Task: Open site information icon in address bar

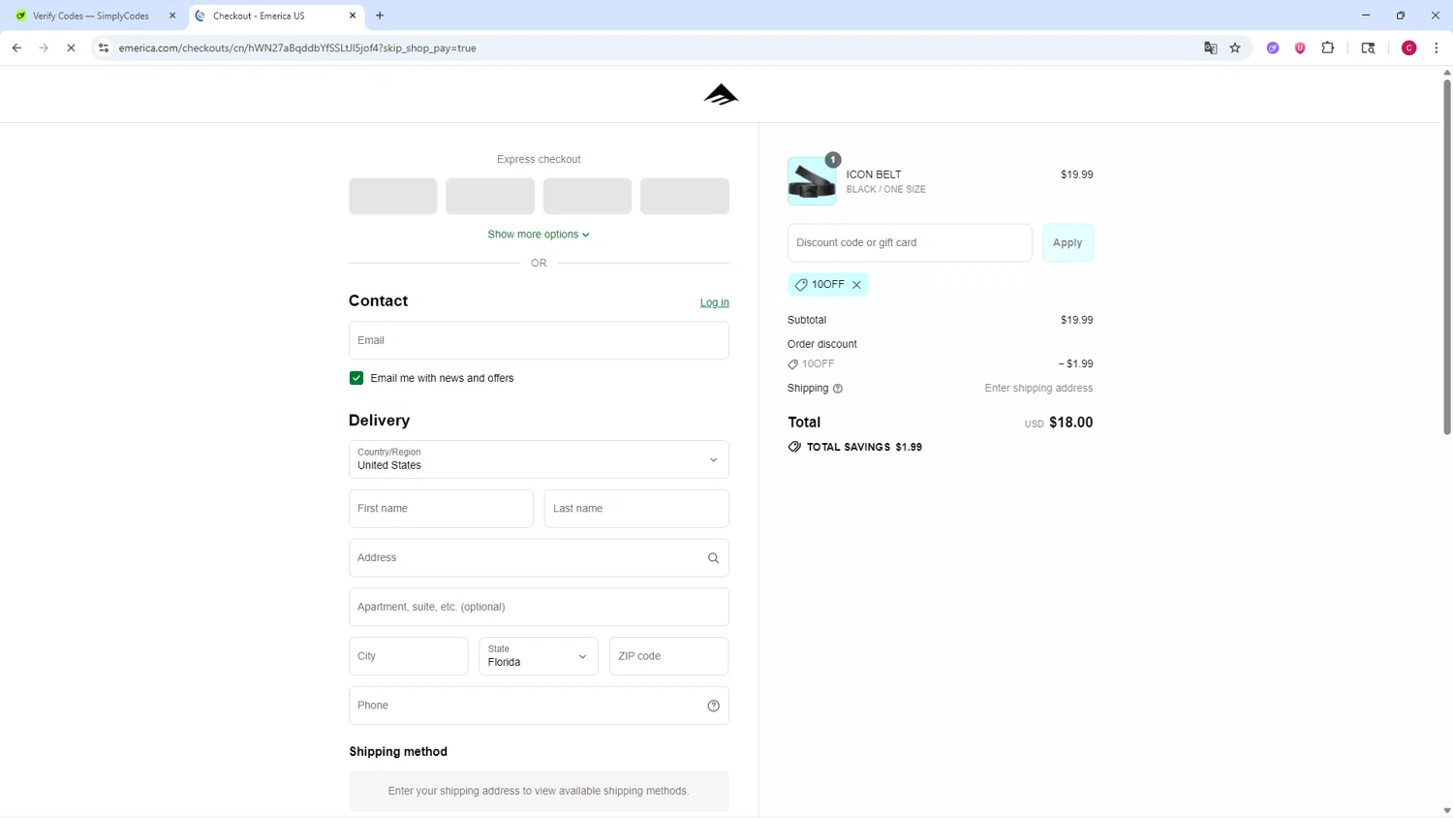Action: pyautogui.click(x=104, y=47)
